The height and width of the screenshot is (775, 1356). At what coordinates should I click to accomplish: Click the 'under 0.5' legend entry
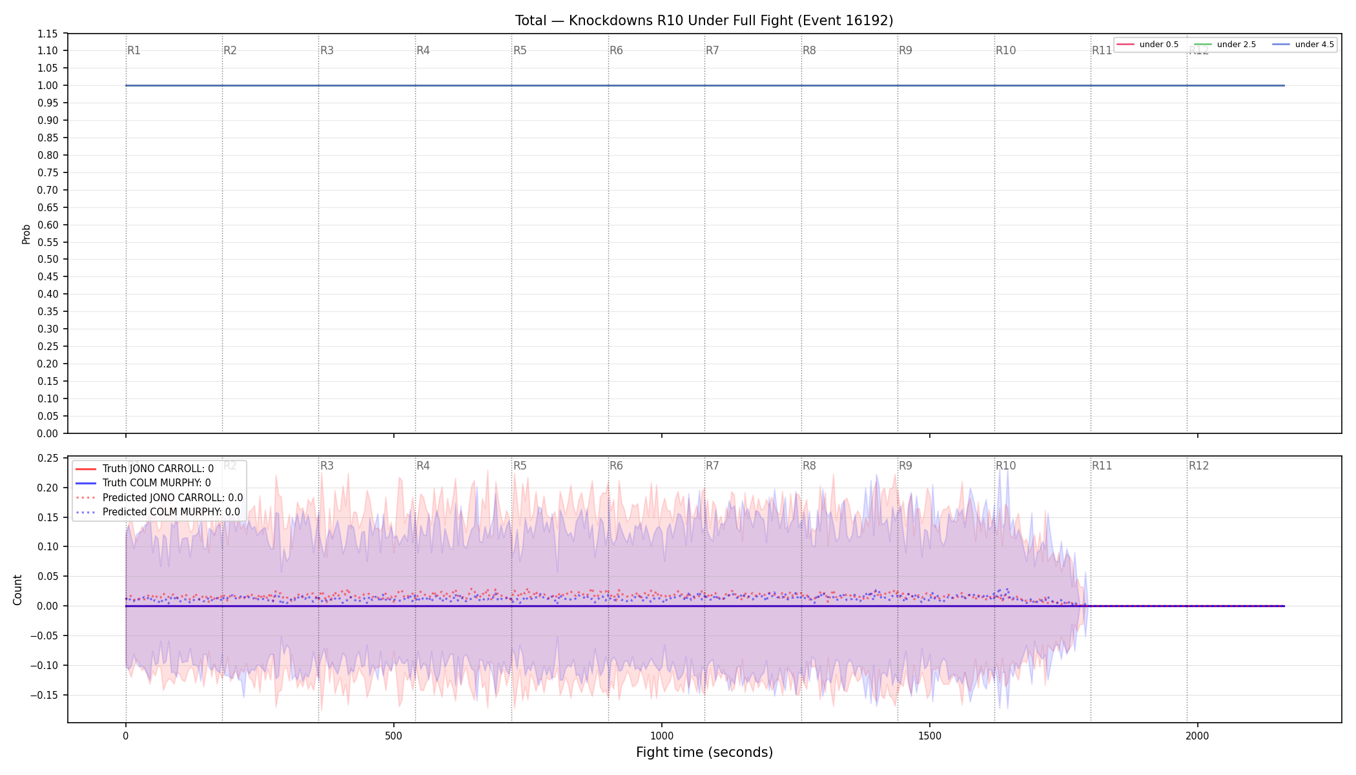coord(1148,45)
